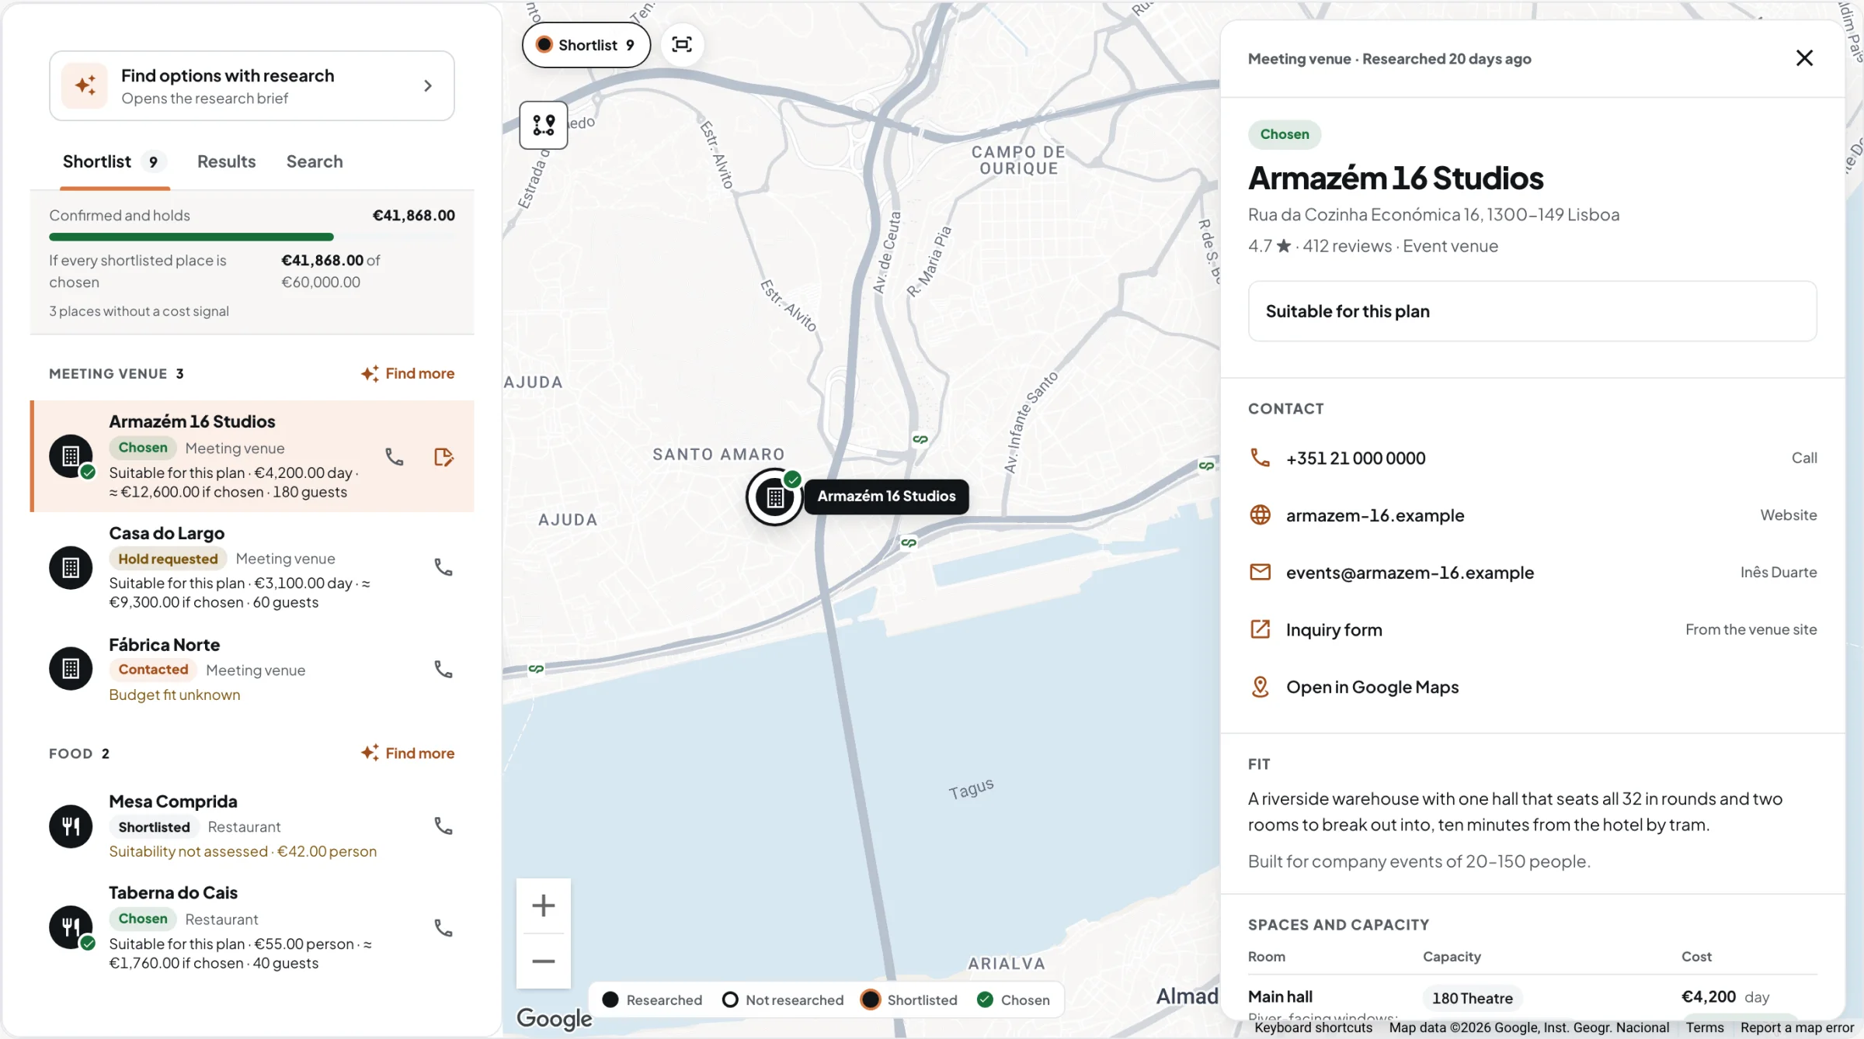Screen dimensions: 1864x1039
Task: Click Report a map error link
Action: pyautogui.click(x=1796, y=1027)
